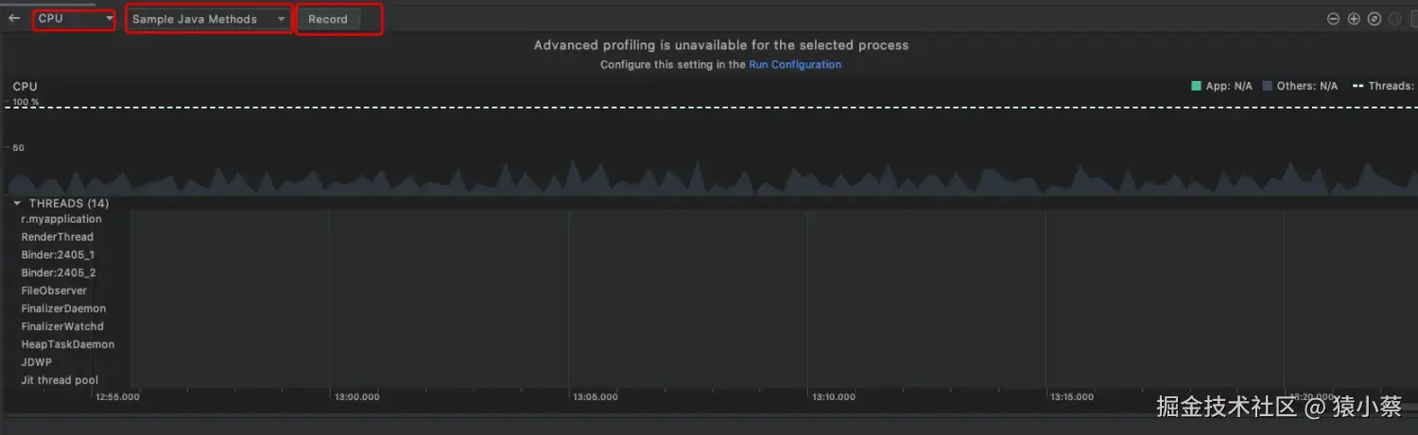Click the zoom out timeline icon

coord(1333,19)
